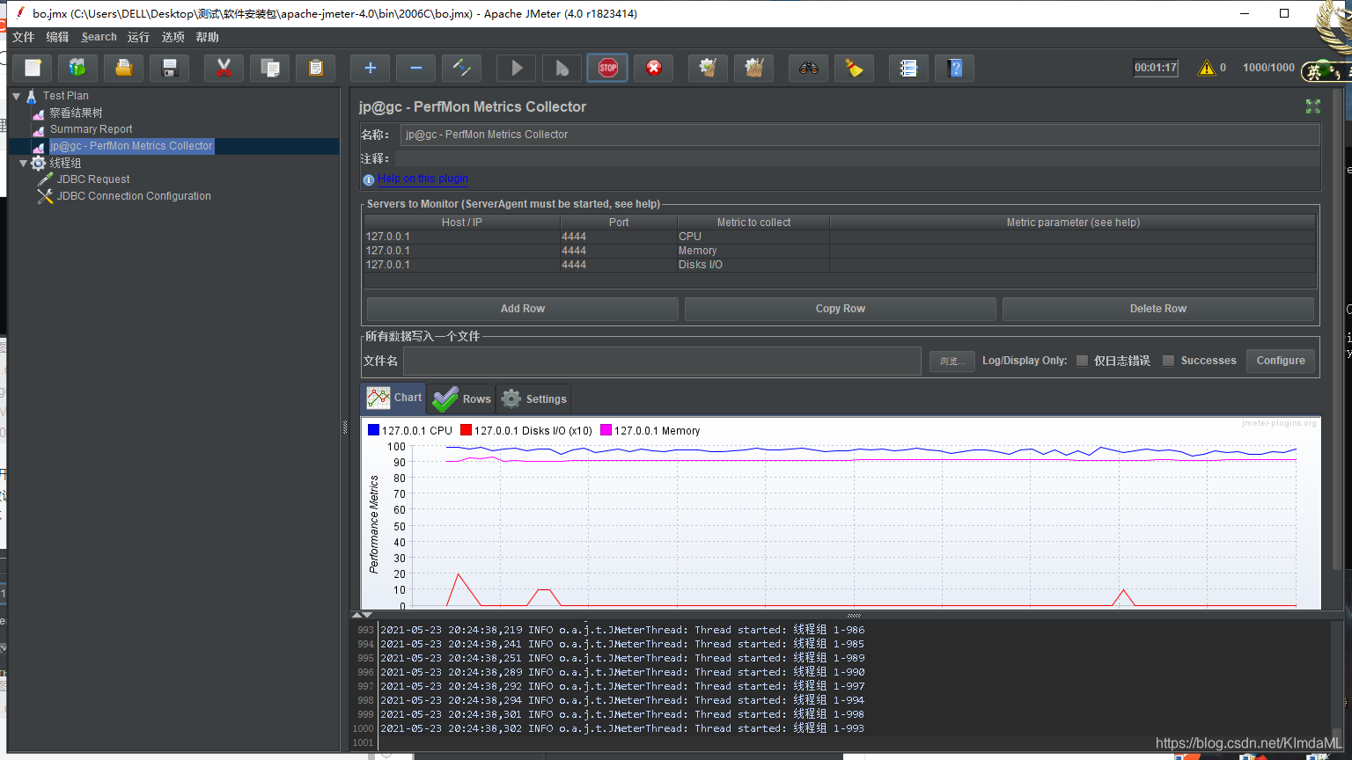Image resolution: width=1352 pixels, height=760 pixels.
Task: Open a test plan file via toolbar icon
Action: (124, 68)
